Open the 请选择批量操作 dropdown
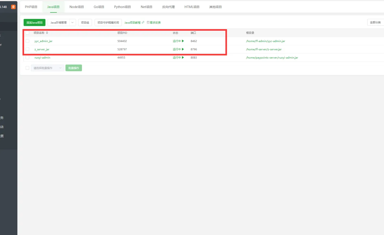The height and width of the screenshot is (235, 384). [x=47, y=68]
